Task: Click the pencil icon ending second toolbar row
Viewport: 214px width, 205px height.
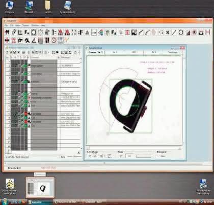Action: click(67, 40)
